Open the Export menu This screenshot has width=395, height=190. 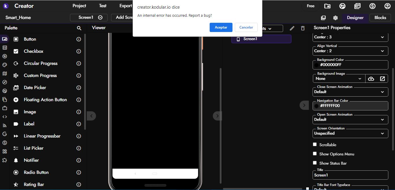(125, 6)
